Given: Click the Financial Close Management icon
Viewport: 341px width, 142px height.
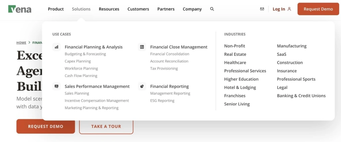Looking at the screenshot, I should coord(142,47).
